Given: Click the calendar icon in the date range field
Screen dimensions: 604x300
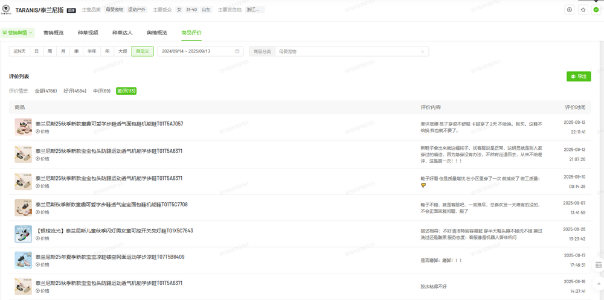Looking at the screenshot, I should click(237, 51).
